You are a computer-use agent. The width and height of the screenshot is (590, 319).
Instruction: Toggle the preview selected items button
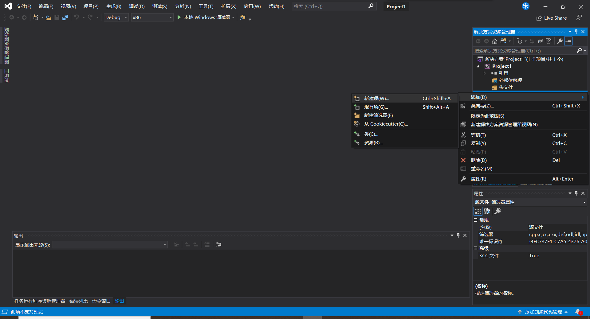(568, 41)
